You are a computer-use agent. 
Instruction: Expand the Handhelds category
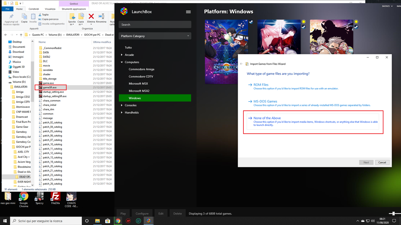point(122,112)
